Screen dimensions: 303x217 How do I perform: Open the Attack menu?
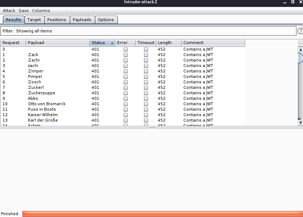coord(9,11)
